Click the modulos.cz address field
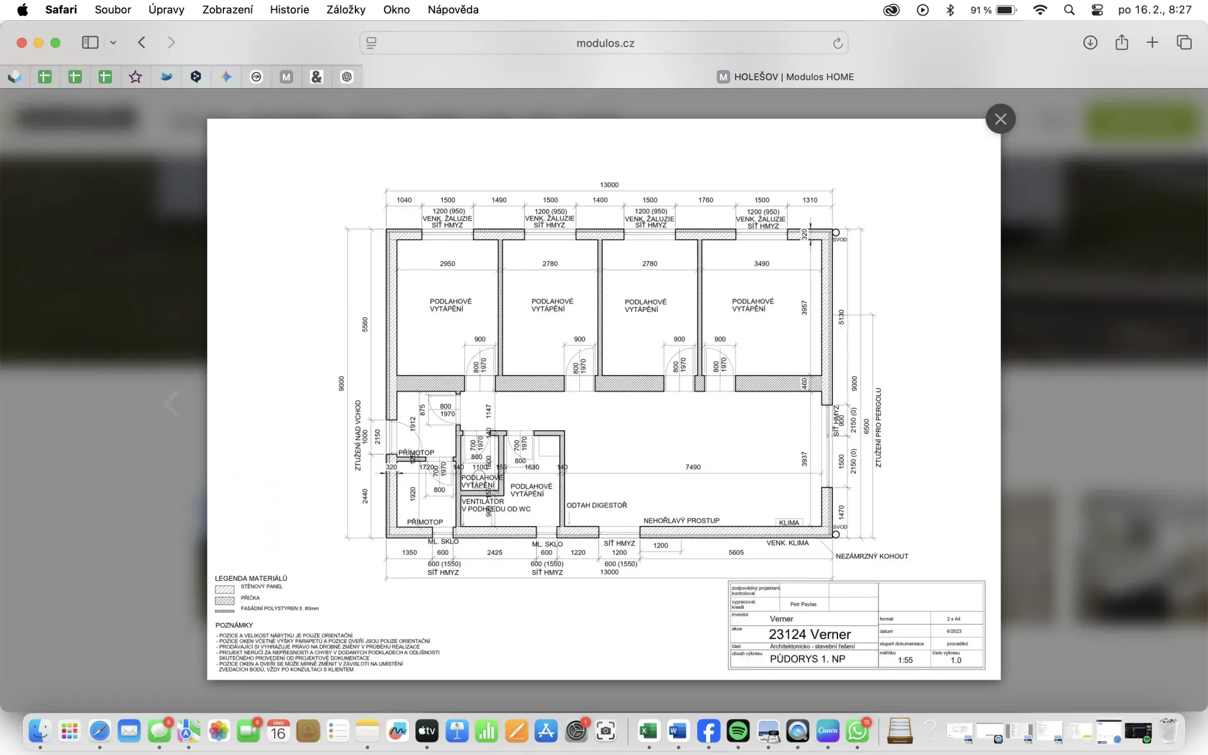Screen dimensions: 1208x755 pyautogui.click(x=605, y=43)
